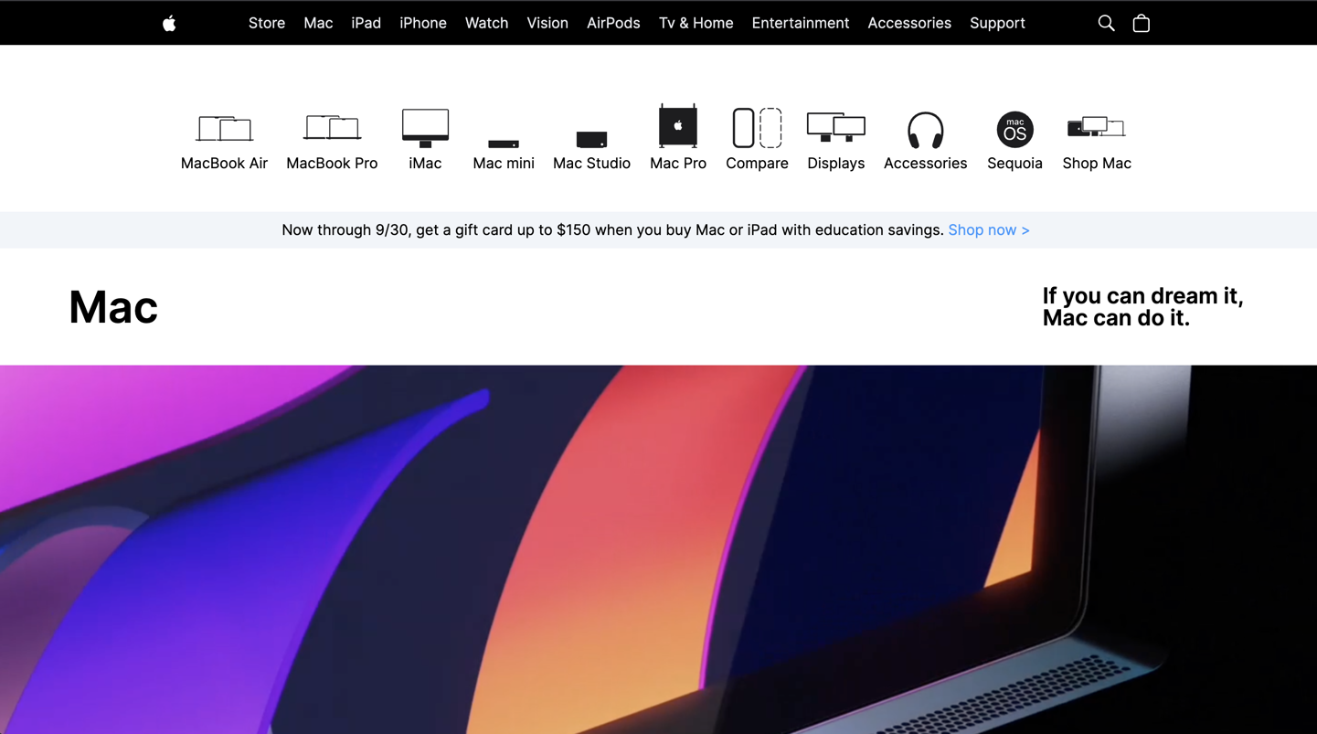Open the Store menu
Image resolution: width=1317 pixels, height=734 pixels.
tap(267, 23)
